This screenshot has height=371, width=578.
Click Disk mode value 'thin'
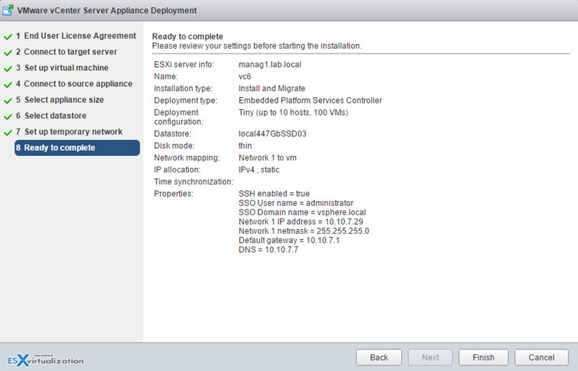click(245, 146)
